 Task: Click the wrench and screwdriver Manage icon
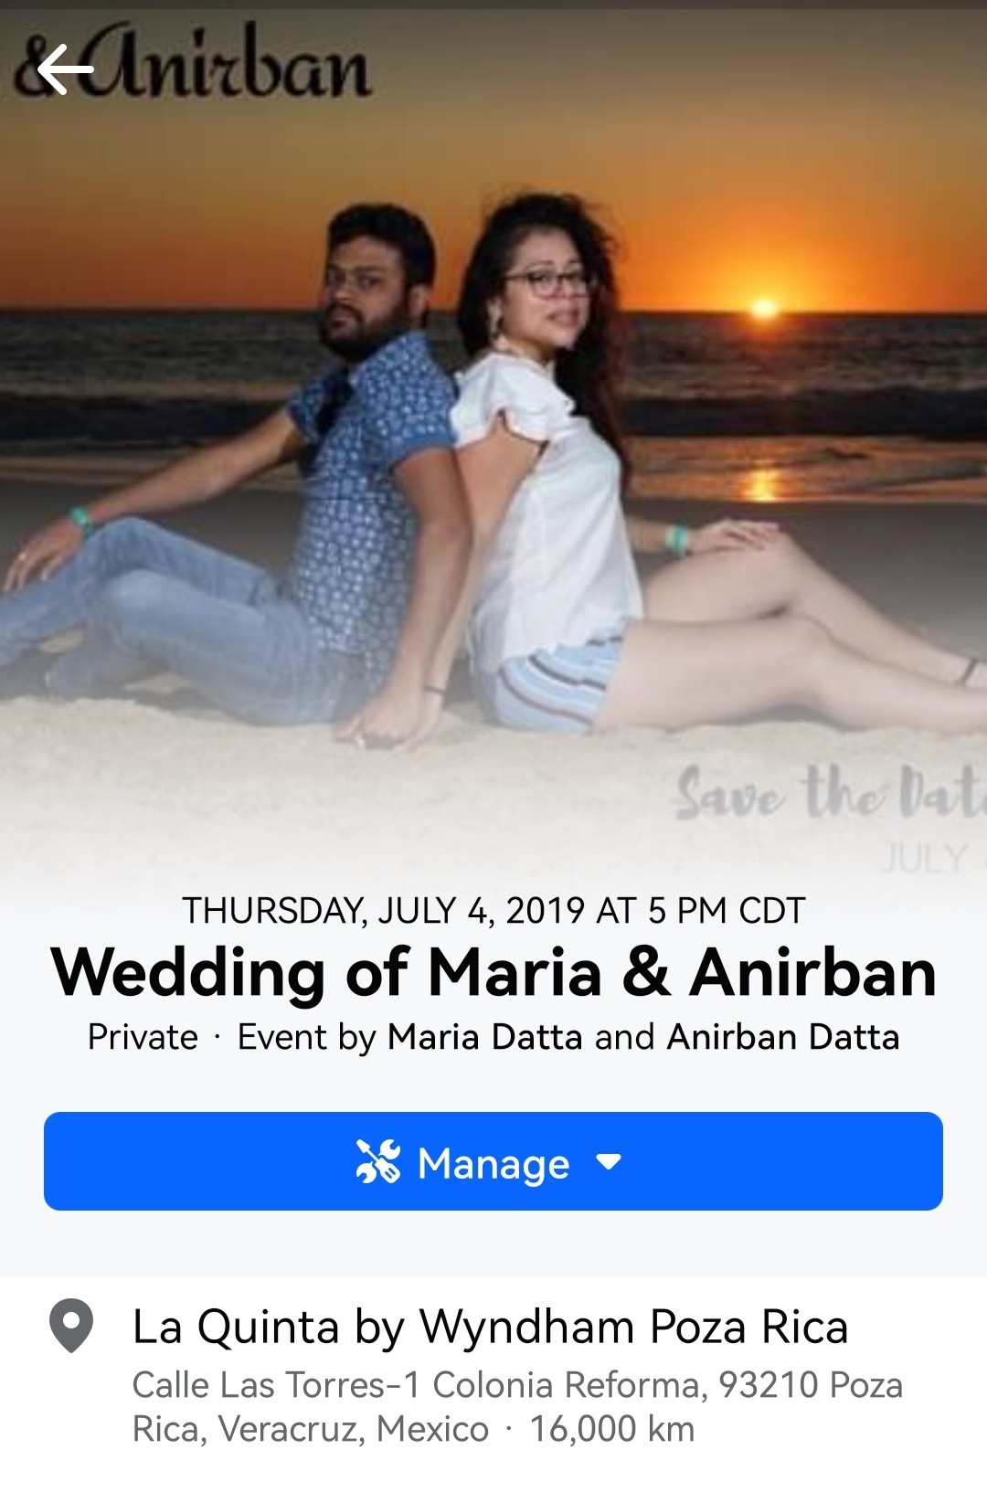click(378, 1162)
